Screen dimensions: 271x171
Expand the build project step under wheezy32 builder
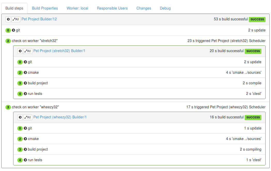(25, 149)
